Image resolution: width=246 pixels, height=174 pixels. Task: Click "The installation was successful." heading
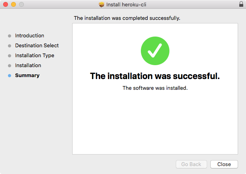tap(155, 76)
